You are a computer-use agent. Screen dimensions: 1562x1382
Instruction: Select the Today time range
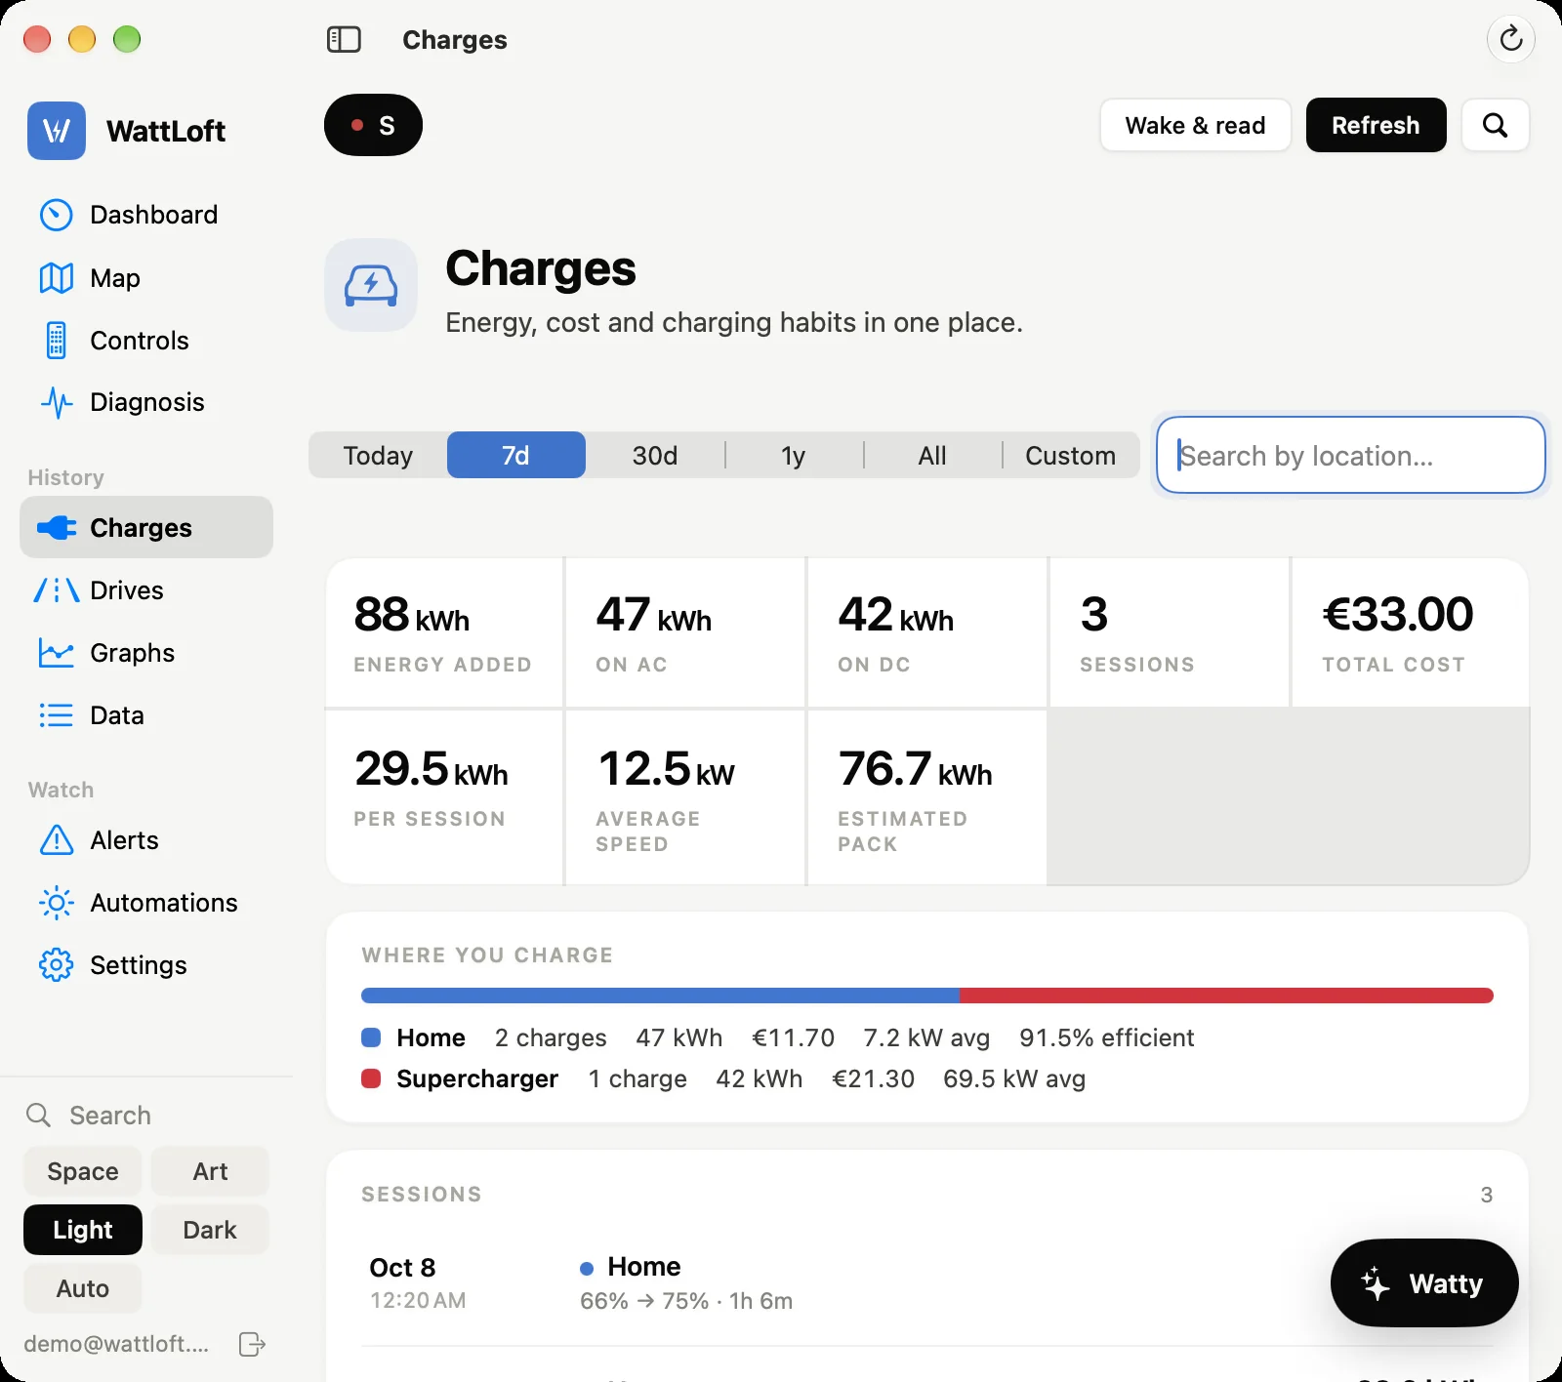click(x=378, y=455)
